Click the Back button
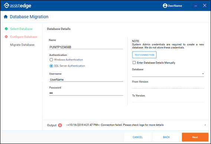Image resolution: width=211 pixels, height=144 pixels. [x=166, y=137]
